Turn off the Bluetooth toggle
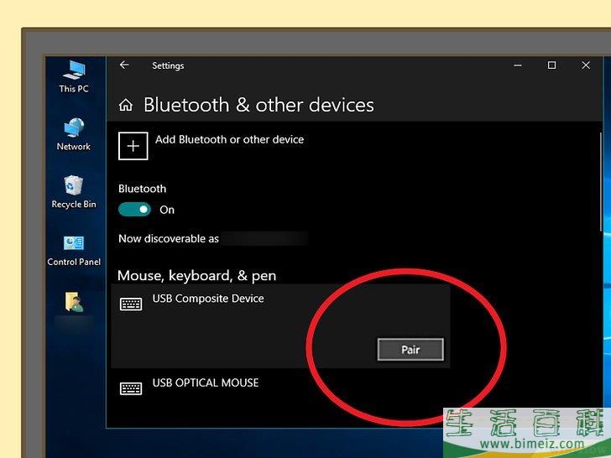 134,210
